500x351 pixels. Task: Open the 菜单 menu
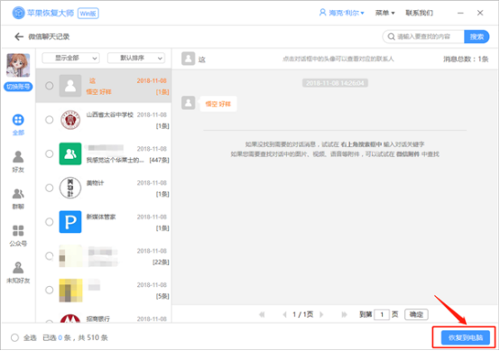[384, 13]
